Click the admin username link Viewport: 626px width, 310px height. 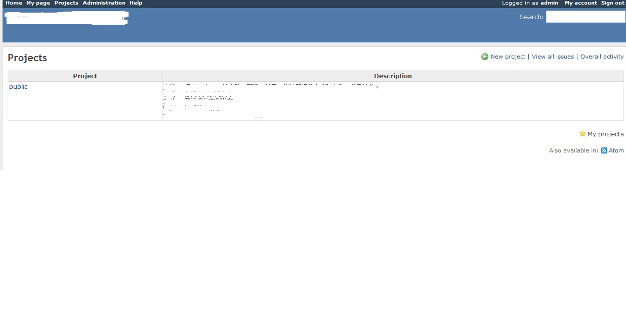click(549, 3)
